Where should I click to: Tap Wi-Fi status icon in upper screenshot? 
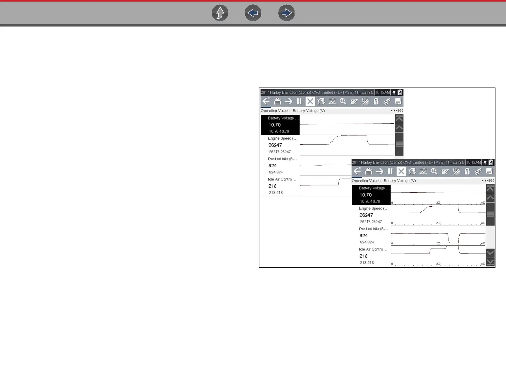click(x=394, y=93)
